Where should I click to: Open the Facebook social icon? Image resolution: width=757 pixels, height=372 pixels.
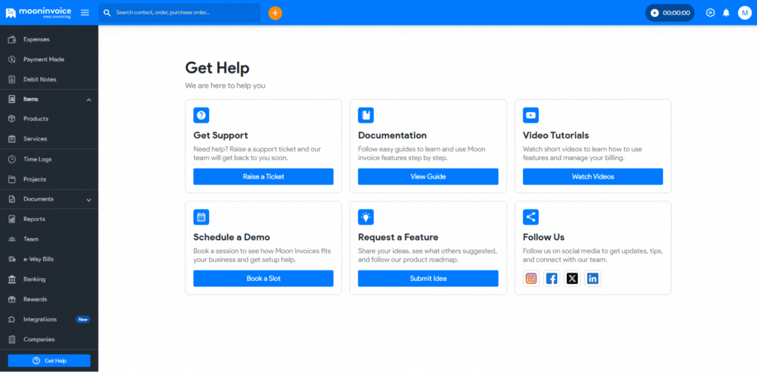[x=552, y=278]
